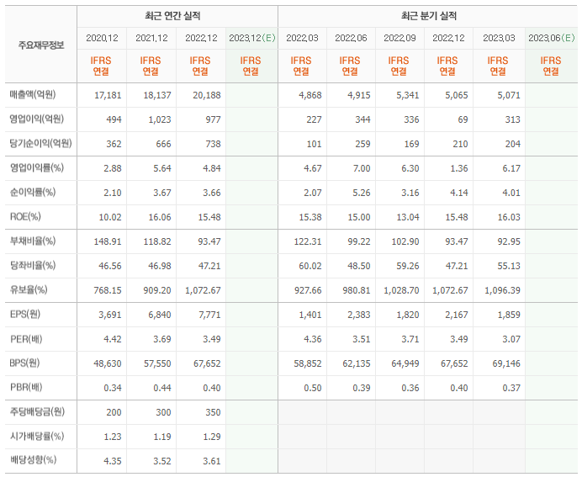Select the PER(배) row label
582x477 pixels.
[26, 338]
